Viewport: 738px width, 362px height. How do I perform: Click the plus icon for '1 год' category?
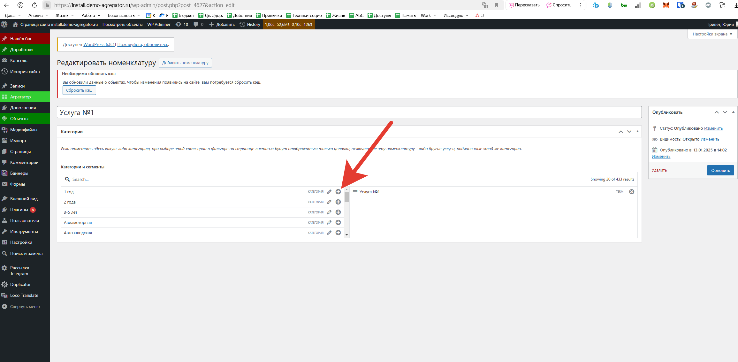[338, 192]
